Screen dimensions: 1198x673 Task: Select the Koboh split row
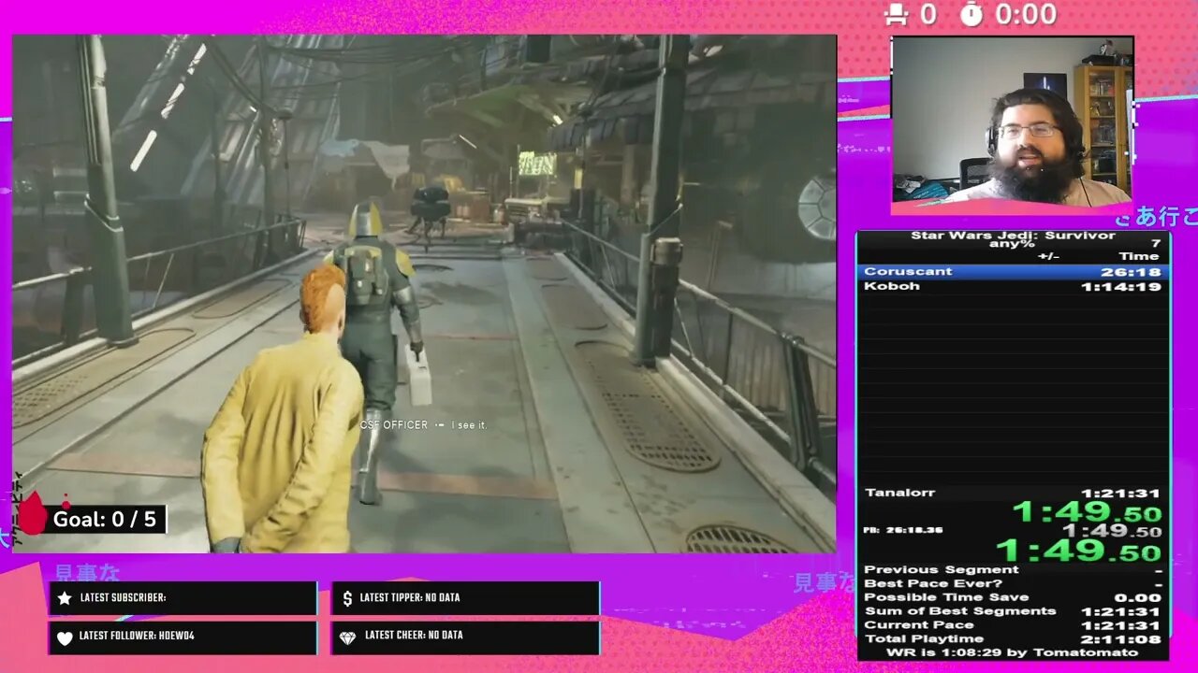click(1013, 286)
